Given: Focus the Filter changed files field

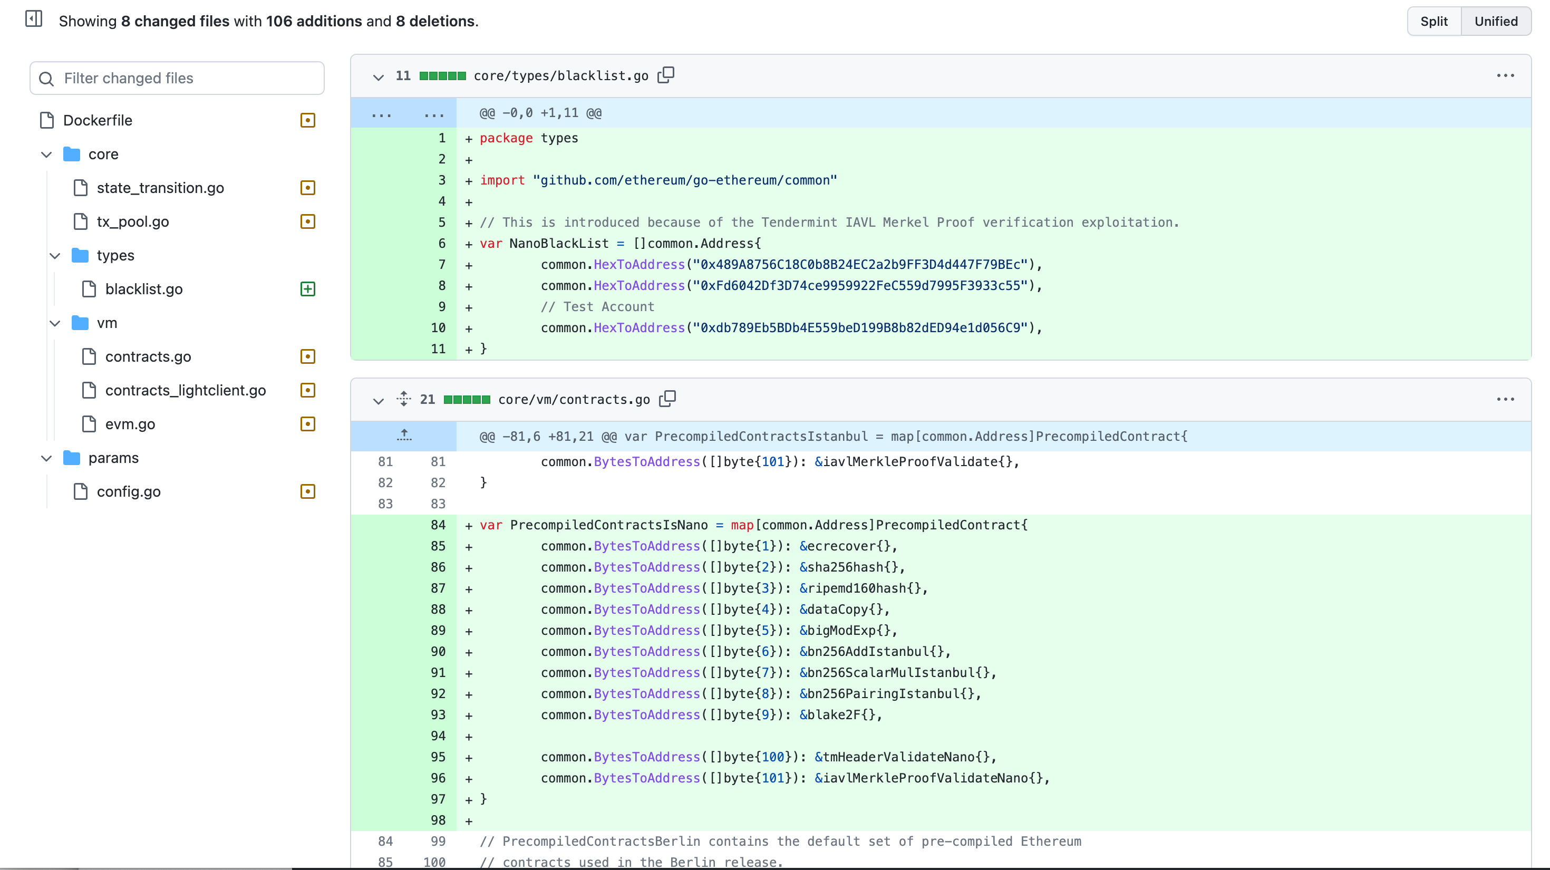Looking at the screenshot, I should pos(178,78).
